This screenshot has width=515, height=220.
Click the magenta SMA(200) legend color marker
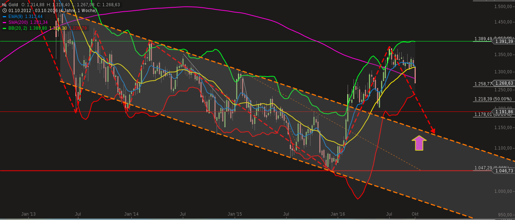coord(4,22)
